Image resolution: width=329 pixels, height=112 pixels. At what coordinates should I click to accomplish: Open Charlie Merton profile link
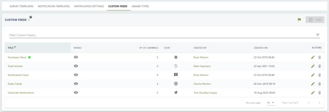[x=202, y=84]
